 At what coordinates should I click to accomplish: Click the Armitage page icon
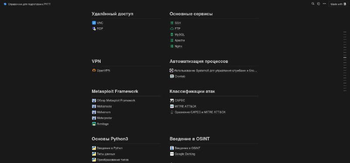tap(94, 124)
